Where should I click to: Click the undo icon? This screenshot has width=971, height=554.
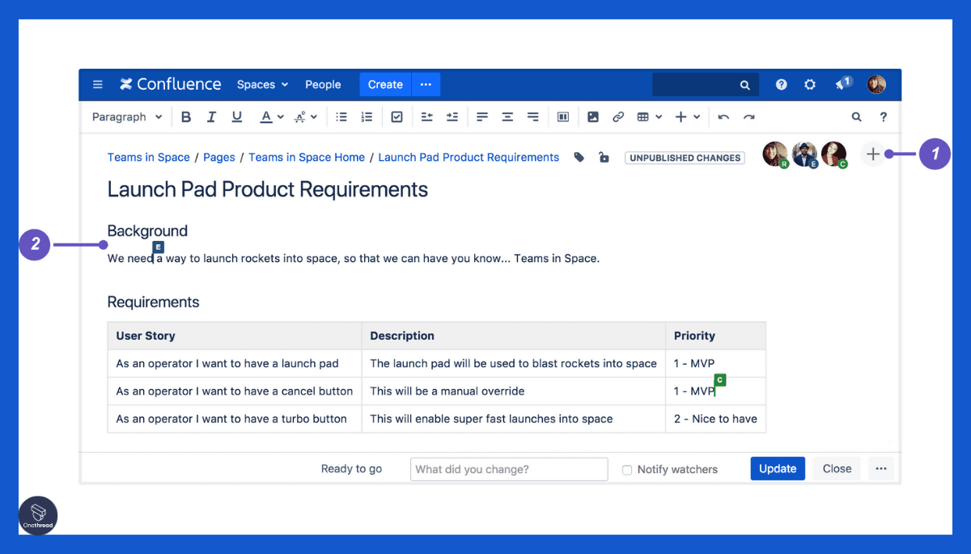point(723,116)
